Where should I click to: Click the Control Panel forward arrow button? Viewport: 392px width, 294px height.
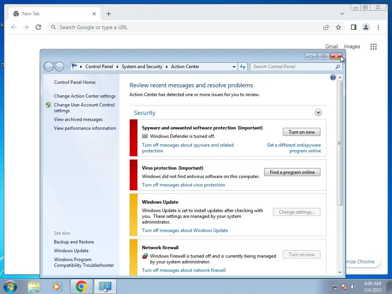pos(59,67)
